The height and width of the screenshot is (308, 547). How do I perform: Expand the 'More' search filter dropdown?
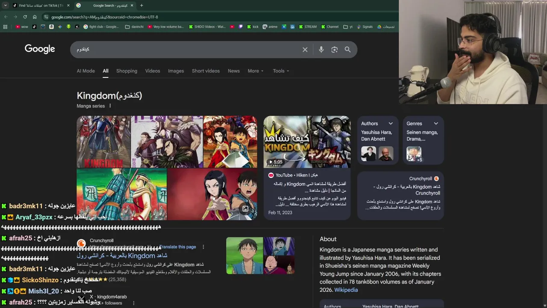(256, 71)
